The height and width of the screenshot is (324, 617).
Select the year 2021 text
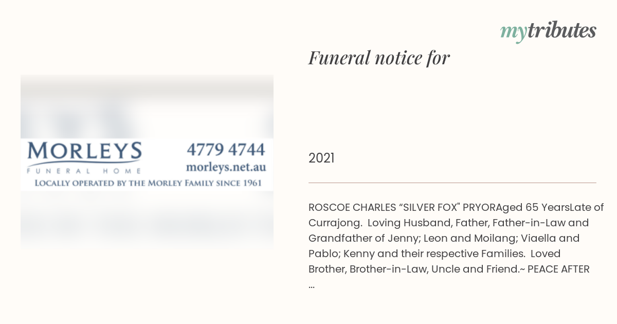coord(321,158)
